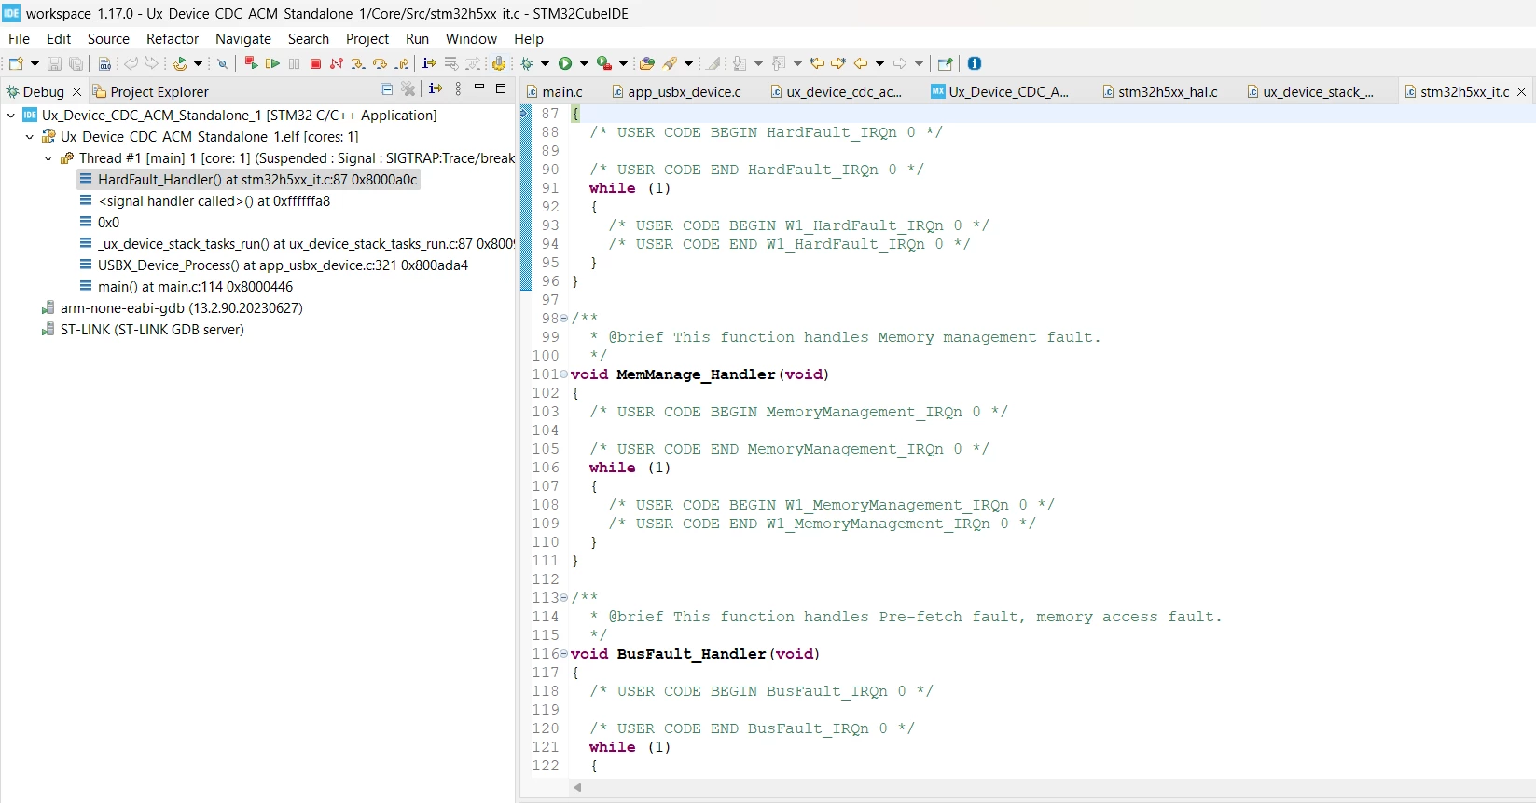The height and width of the screenshot is (803, 1536).
Task: Open the Ux_Device_CDC_A... MX tab
Action: [x=1000, y=91]
